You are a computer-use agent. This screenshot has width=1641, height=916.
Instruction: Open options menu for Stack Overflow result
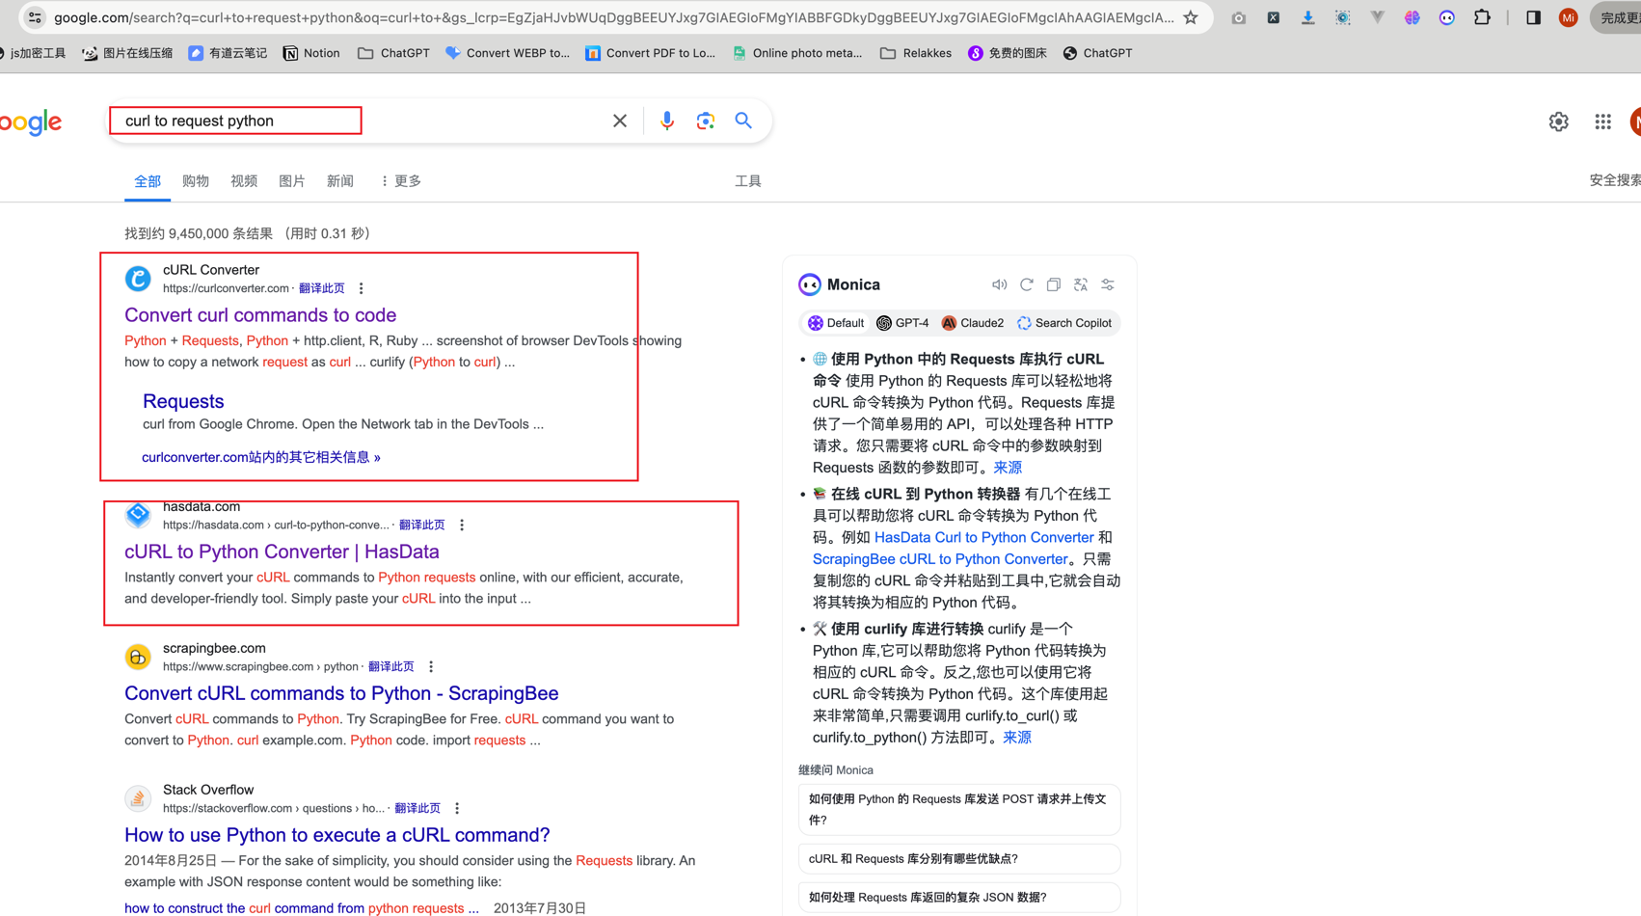(457, 808)
